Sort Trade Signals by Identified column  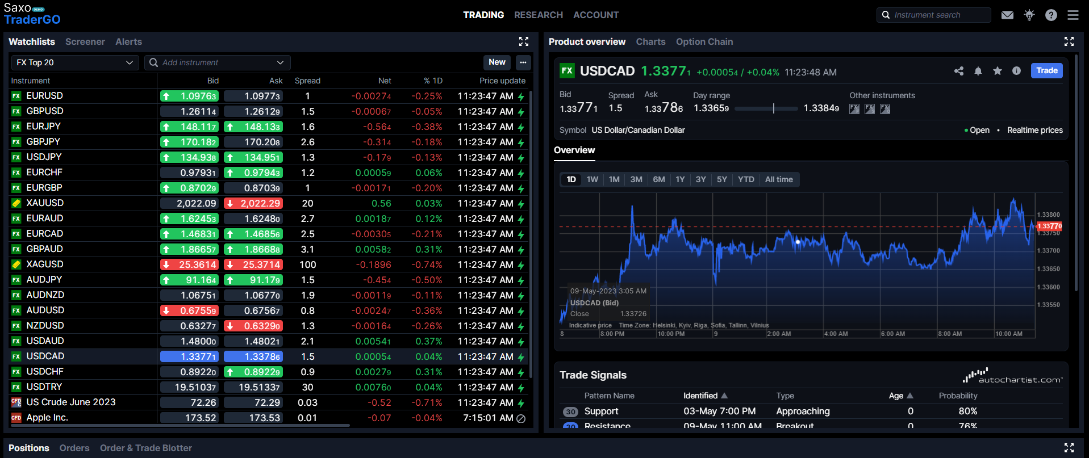click(706, 396)
